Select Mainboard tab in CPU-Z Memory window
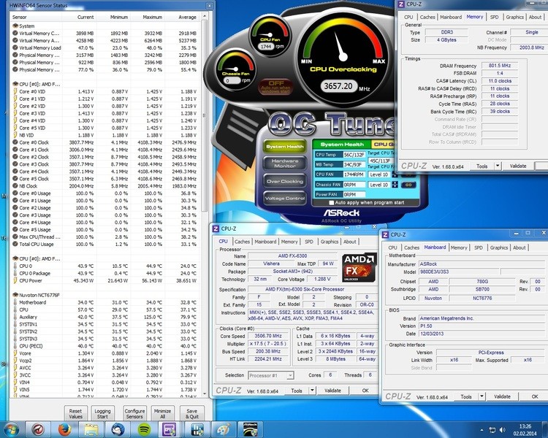The image size is (548, 438). click(x=451, y=17)
